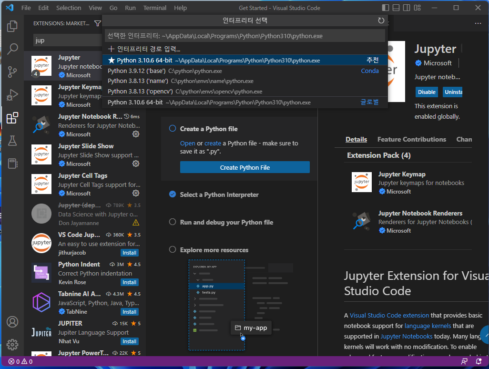The image size is (489, 369).
Task: Open the Accounts icon in activity bar
Action: click(x=12, y=322)
